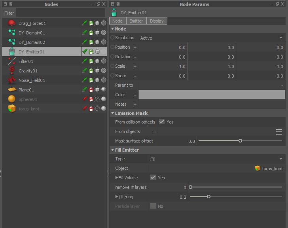The width and height of the screenshot is (288, 228).
Task: Expand the Rotation plus button
Action: point(135,57)
